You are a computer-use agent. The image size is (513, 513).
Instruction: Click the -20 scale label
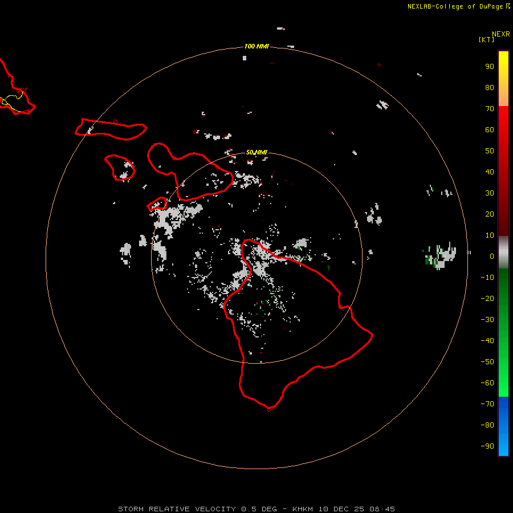click(x=487, y=298)
